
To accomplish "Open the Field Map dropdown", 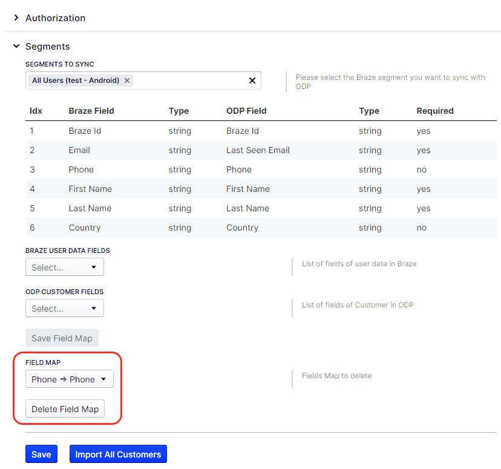I will pyautogui.click(x=70, y=379).
